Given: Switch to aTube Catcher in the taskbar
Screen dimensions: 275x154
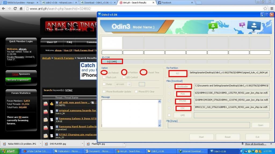Looking at the screenshot, I should click(36, 151).
